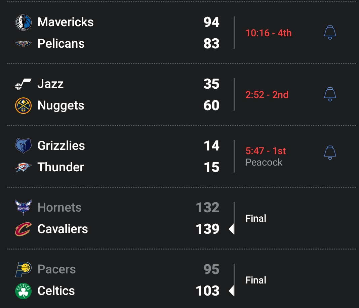359x308 pixels.
Task: Turn on Grizzlies-Thunder game notification bell
Action: (x=330, y=152)
